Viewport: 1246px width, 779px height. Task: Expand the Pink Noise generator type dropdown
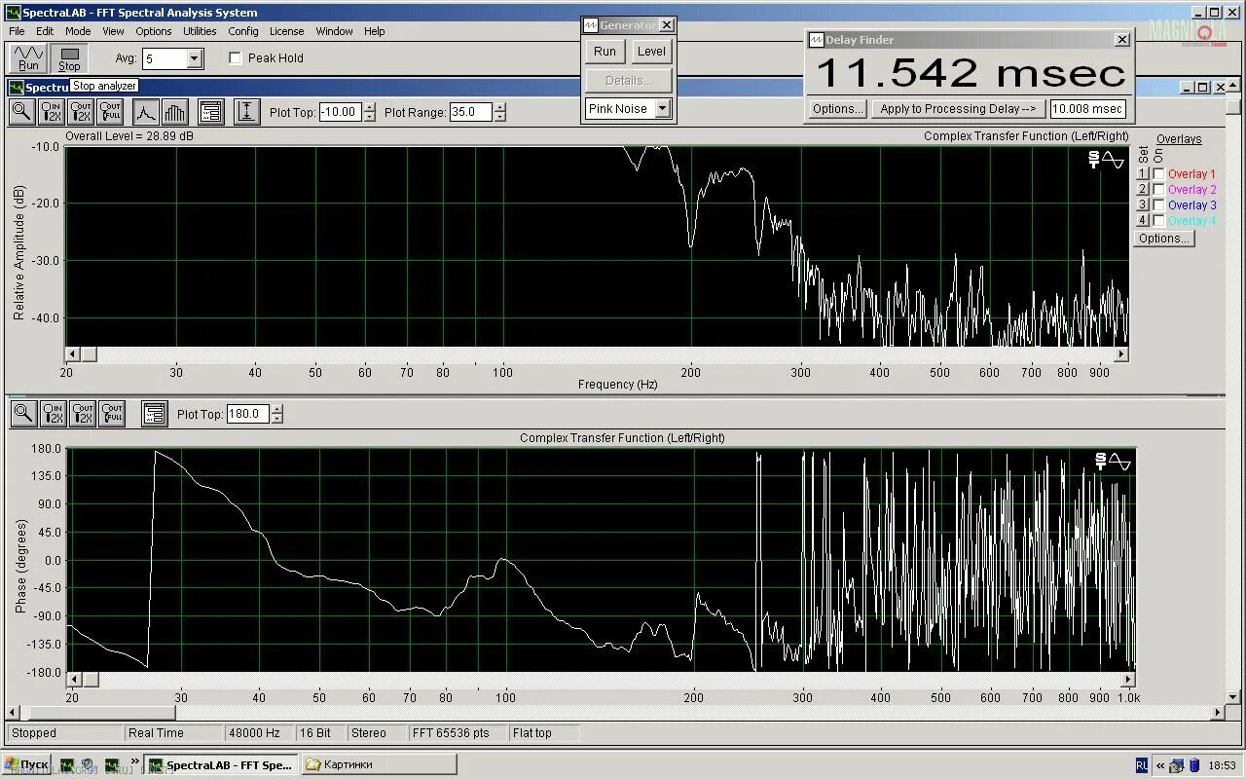click(663, 109)
